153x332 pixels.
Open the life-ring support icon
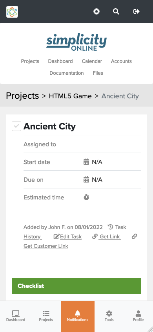point(97,11)
